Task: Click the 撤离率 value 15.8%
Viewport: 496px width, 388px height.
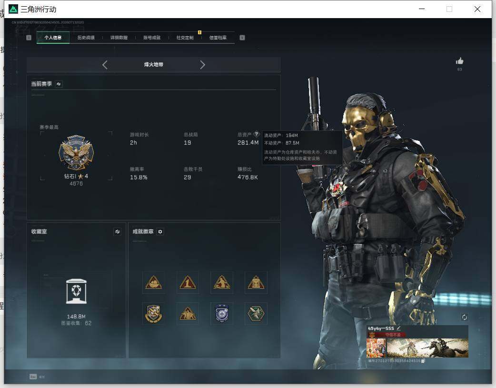Action: [139, 177]
